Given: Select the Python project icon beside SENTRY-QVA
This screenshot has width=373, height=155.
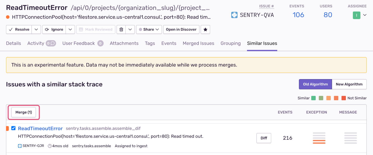Looking at the screenshot, I should 234,15.
